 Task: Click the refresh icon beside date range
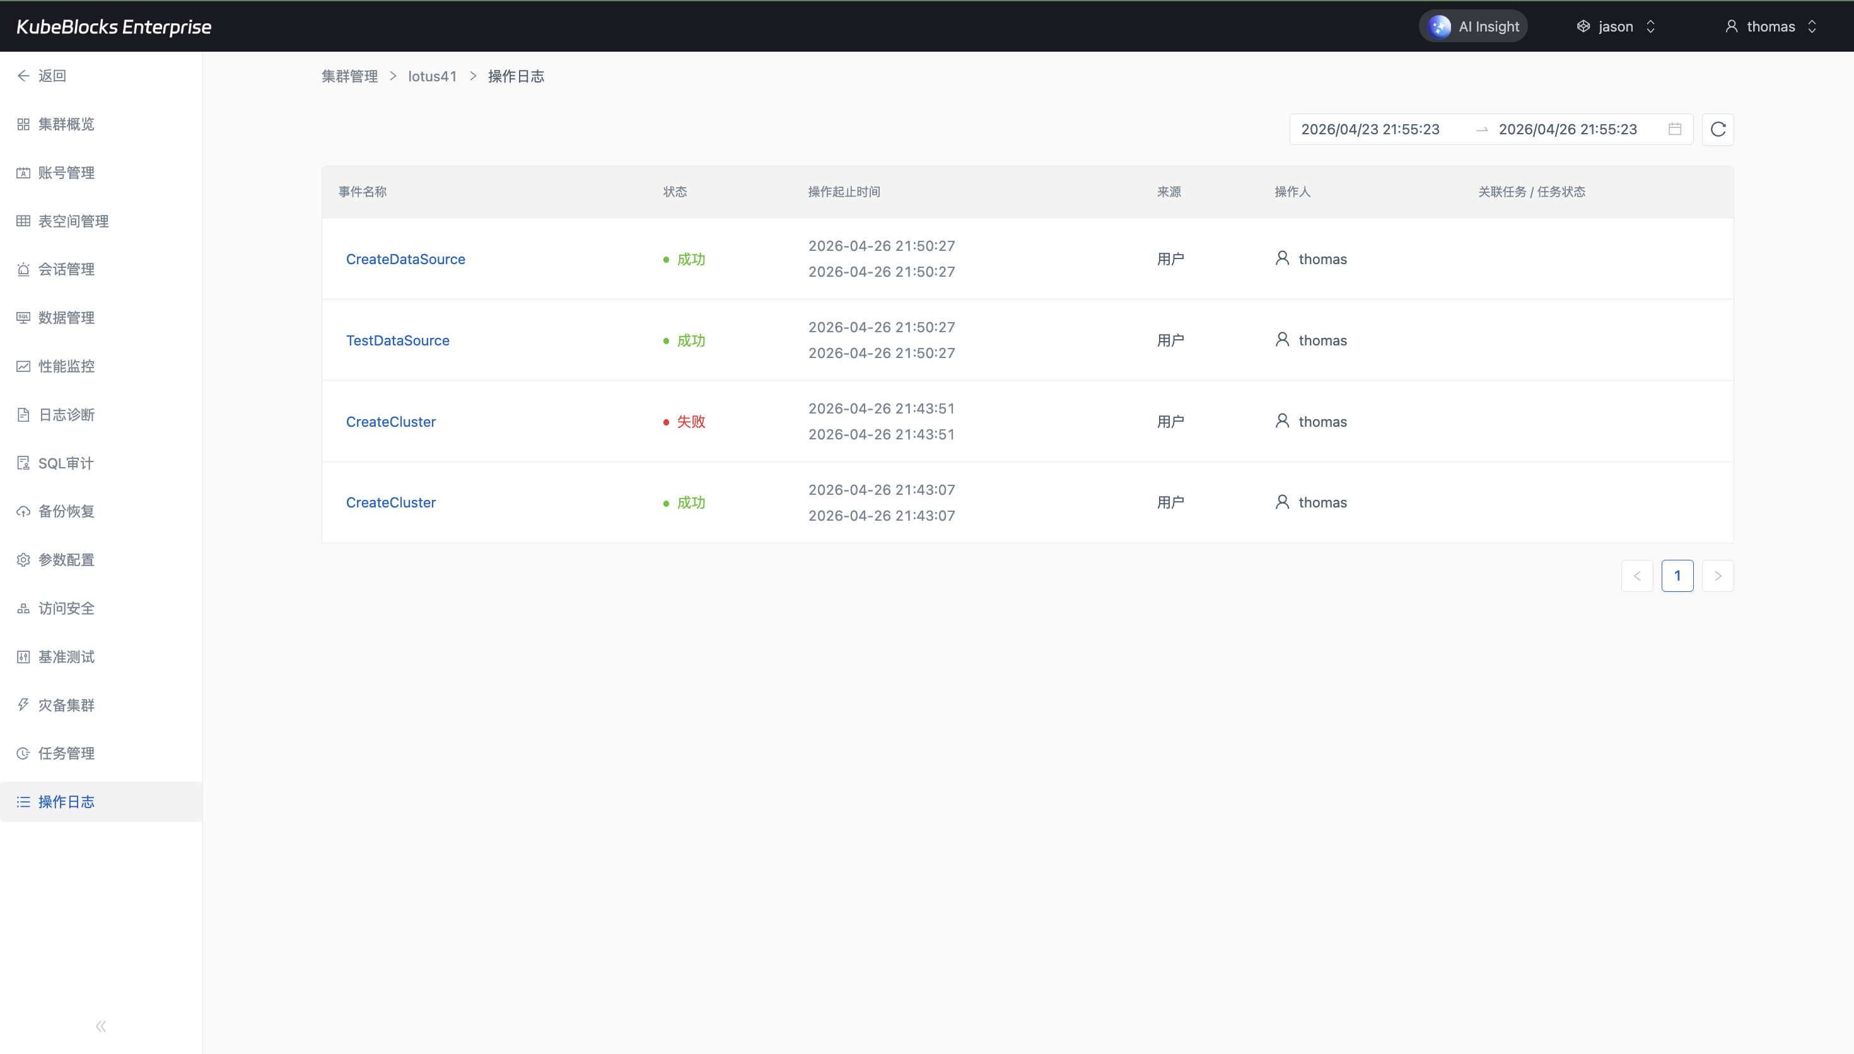(1717, 130)
